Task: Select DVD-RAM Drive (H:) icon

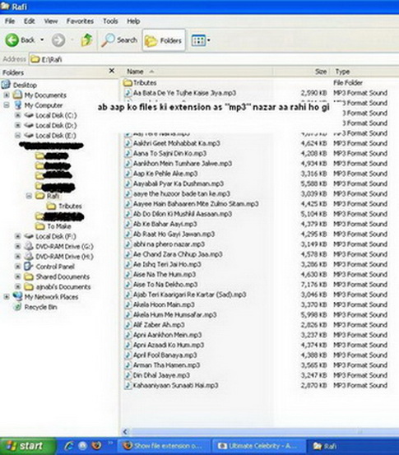Action: point(29,257)
